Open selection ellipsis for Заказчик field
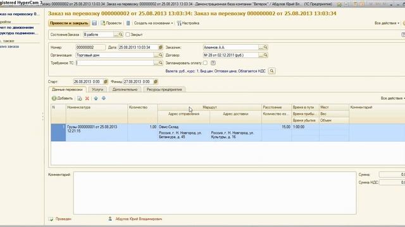The image size is (405, 227). coord(261,47)
